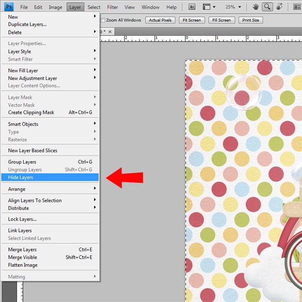Open the view extras icon dropdown
Viewport: 302px width, 302px height.
209,7
